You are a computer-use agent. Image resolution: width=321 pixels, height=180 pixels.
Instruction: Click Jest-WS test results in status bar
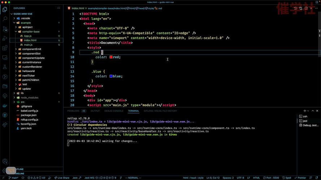100,178
